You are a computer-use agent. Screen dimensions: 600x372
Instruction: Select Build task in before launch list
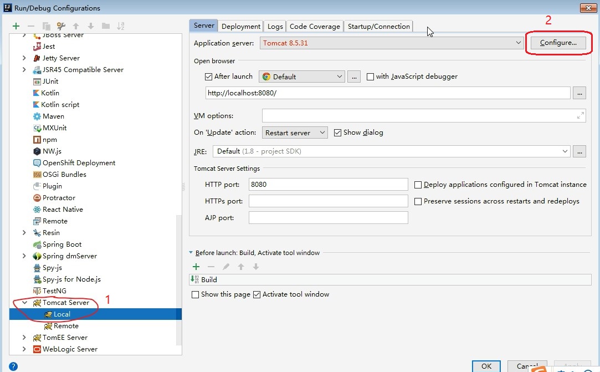pyautogui.click(x=391, y=279)
